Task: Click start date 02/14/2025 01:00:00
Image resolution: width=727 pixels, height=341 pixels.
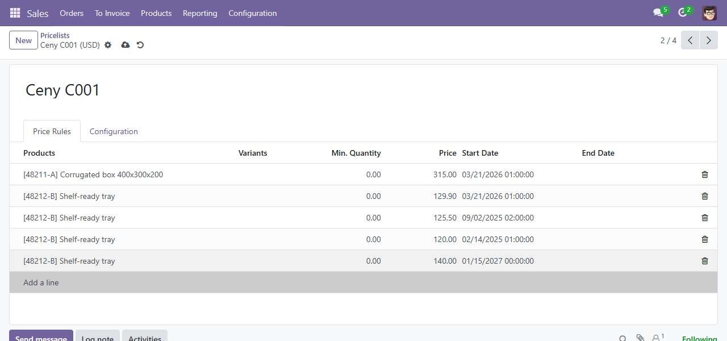Action: pos(498,239)
